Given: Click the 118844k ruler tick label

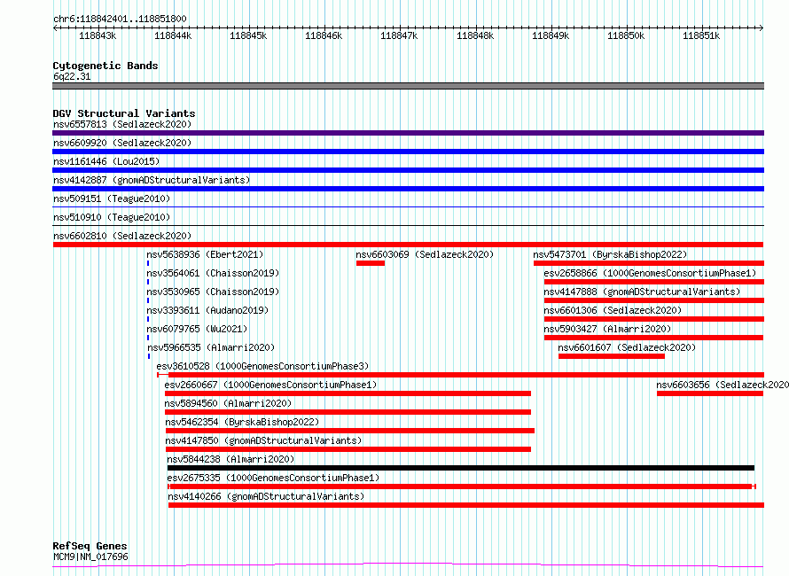Looking at the screenshot, I should point(173,35).
